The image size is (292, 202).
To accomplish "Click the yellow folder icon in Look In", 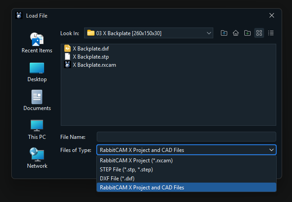I will pyautogui.click(x=91, y=33).
